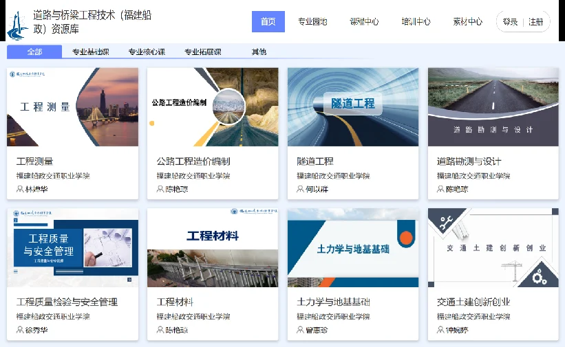Viewport: 565px width, 347px height.
Task: Go to 专业园地 menu item
Action: pos(312,21)
